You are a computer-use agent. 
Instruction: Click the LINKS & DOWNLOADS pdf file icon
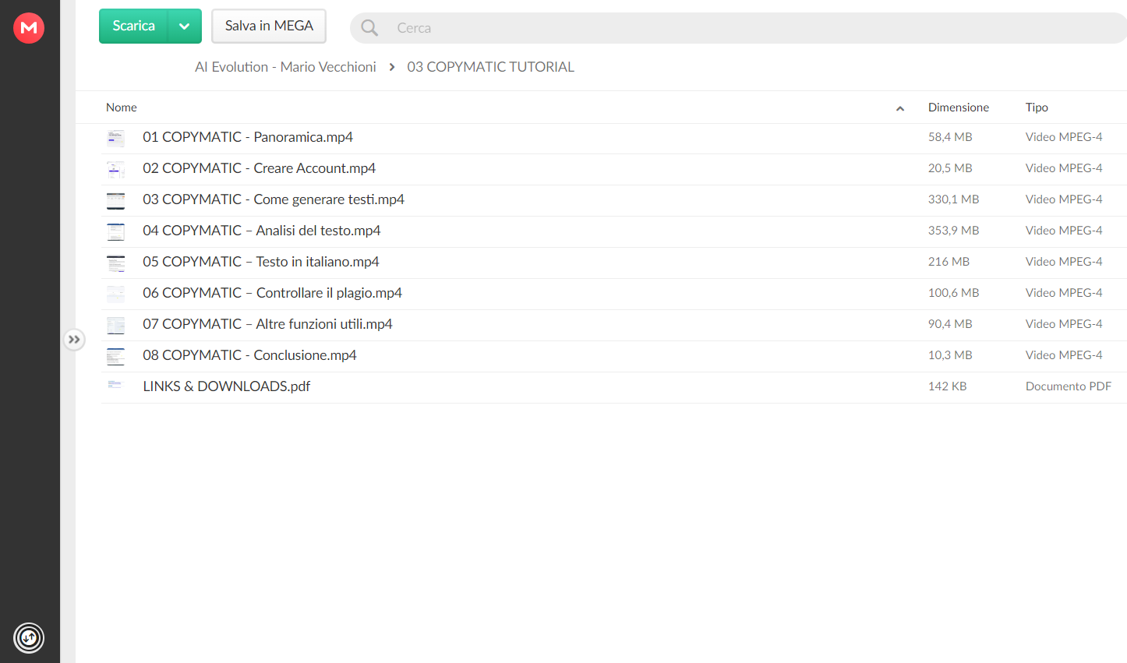point(115,385)
